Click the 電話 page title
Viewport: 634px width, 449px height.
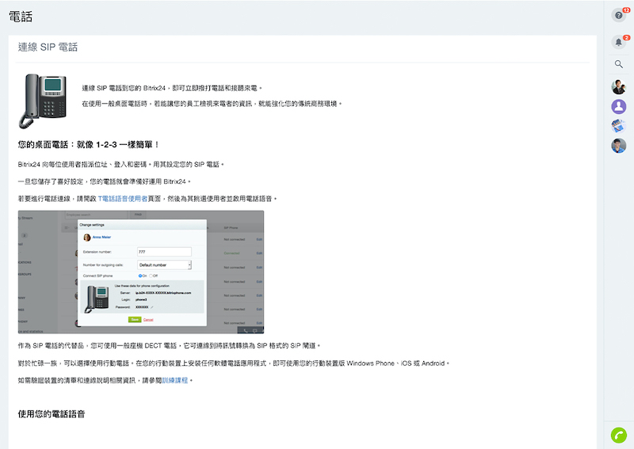pyautogui.click(x=21, y=17)
